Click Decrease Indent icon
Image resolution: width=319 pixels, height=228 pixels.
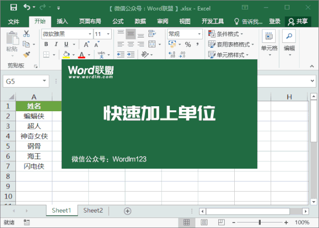(121, 54)
